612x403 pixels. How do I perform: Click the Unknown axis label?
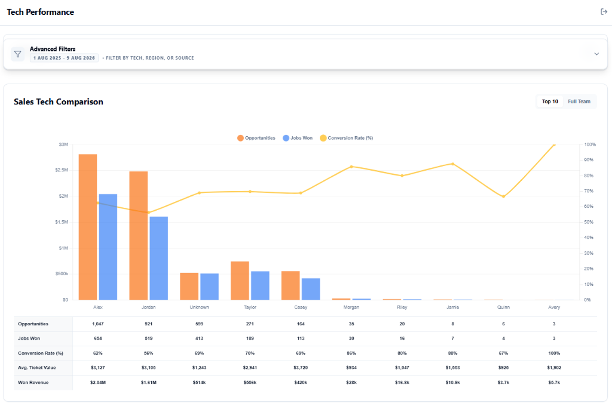coord(199,307)
